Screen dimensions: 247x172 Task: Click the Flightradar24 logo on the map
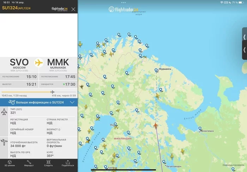[123, 9]
